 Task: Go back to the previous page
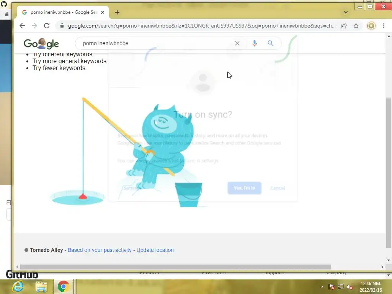click(x=22, y=26)
